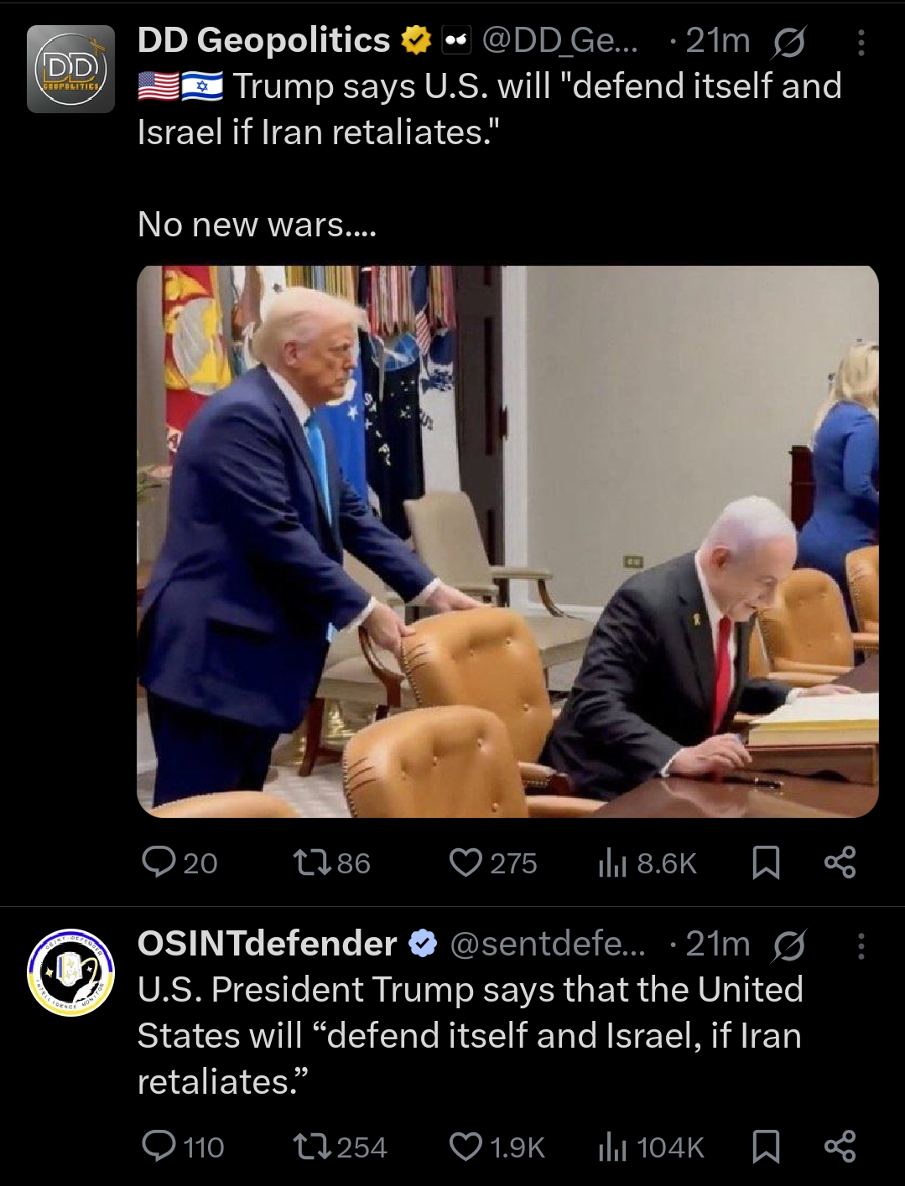
Task: Share the DD Geopolitics post
Action: pyautogui.click(x=840, y=862)
